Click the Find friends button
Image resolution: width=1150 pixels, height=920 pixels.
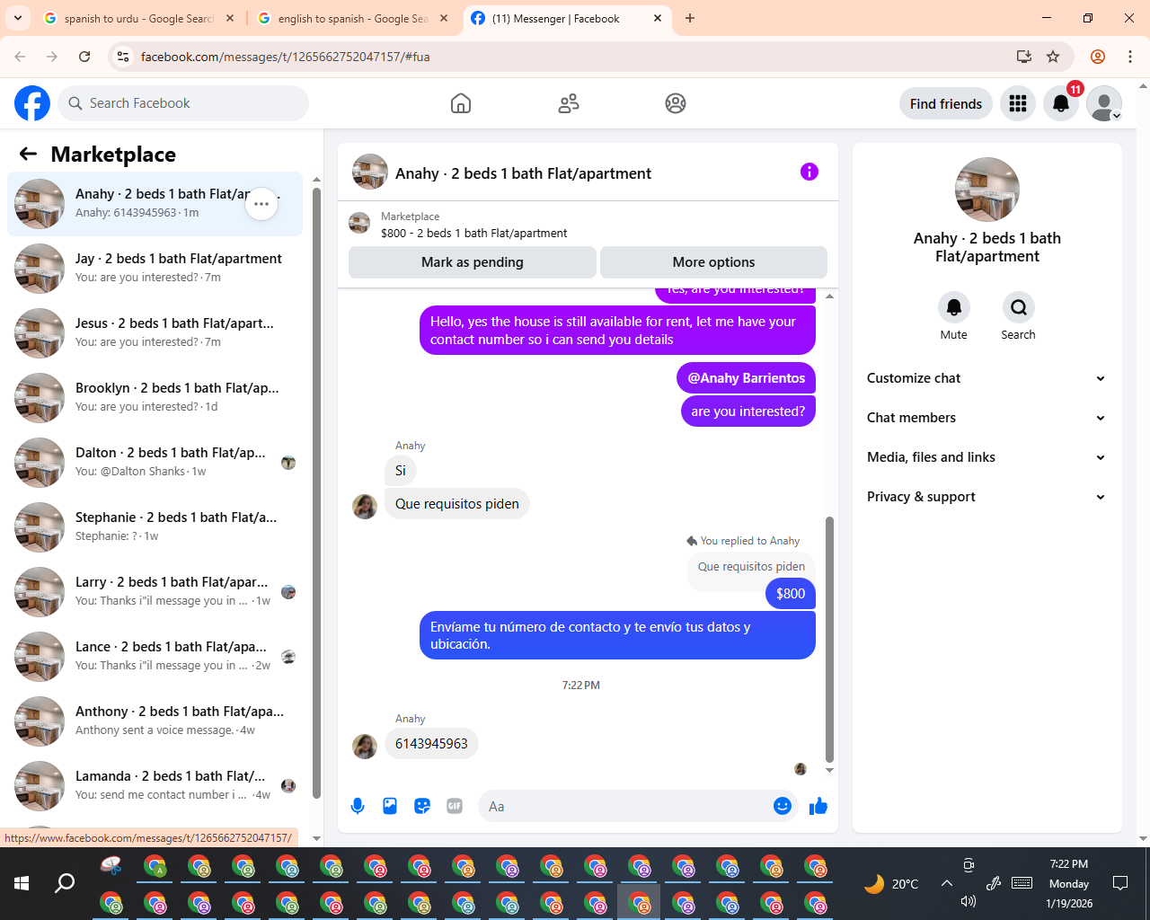point(946,103)
